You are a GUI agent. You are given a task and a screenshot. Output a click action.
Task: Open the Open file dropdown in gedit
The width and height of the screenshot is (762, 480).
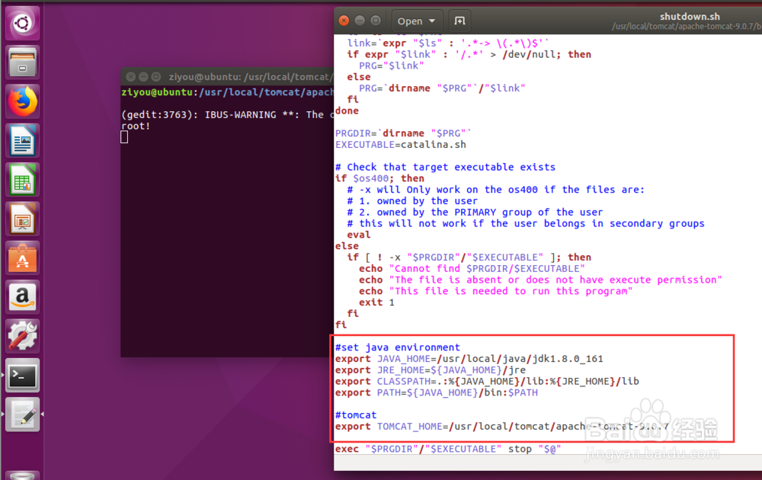416,21
